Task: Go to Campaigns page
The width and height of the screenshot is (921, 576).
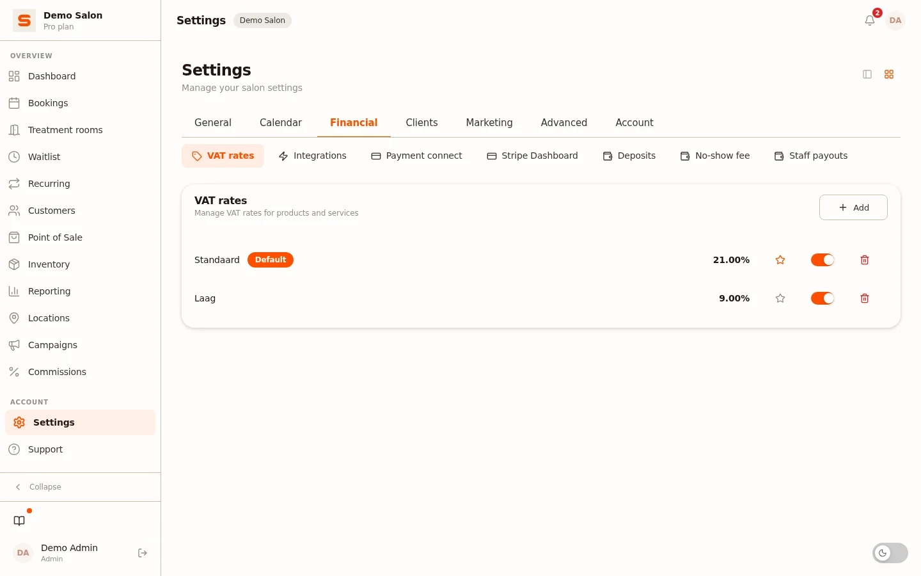Action: pos(80,345)
